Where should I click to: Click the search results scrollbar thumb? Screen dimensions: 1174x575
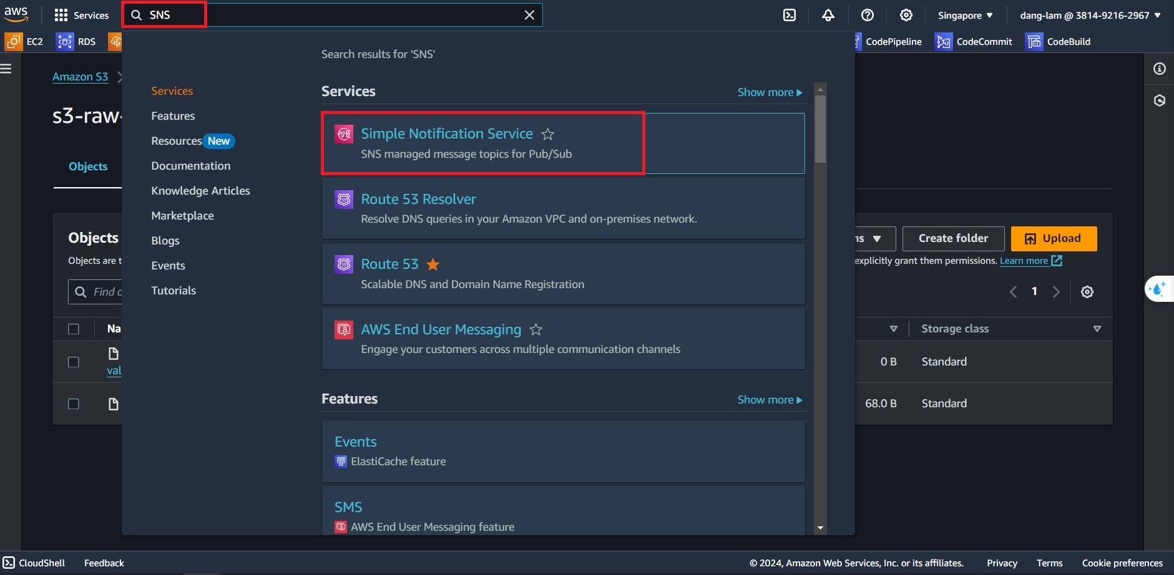[x=820, y=129]
